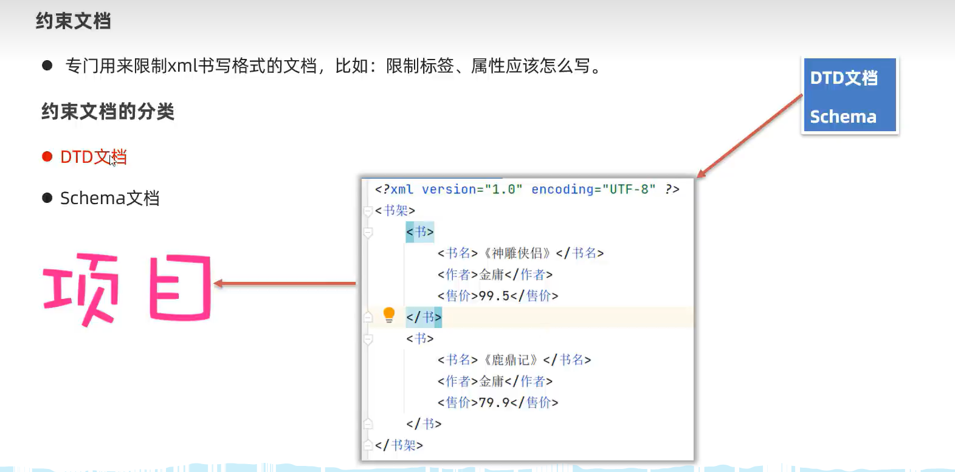955x472 pixels.
Task: Click fold end marker beside highlighted </书>
Action: pos(368,317)
